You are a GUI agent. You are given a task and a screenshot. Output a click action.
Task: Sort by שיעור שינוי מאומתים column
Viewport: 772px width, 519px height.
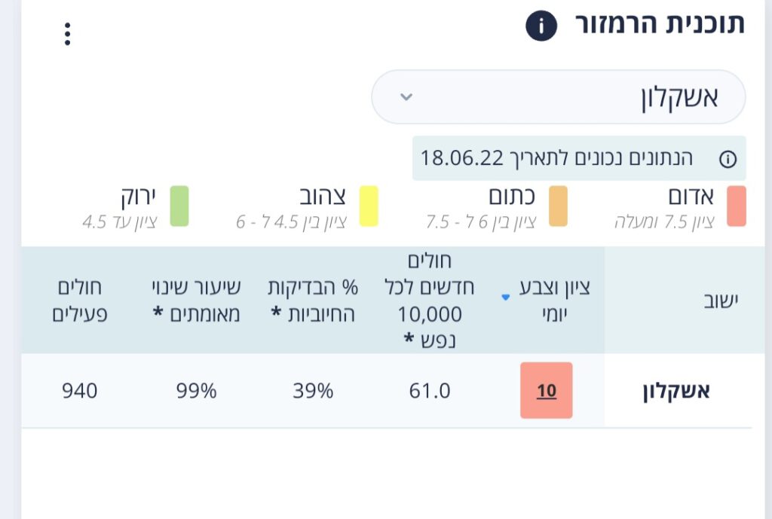click(x=196, y=301)
